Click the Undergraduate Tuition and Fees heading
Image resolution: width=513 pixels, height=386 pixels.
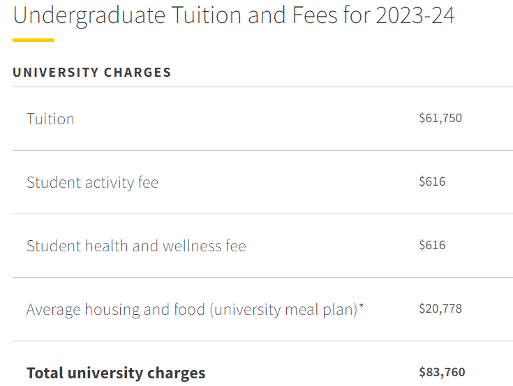(x=234, y=15)
